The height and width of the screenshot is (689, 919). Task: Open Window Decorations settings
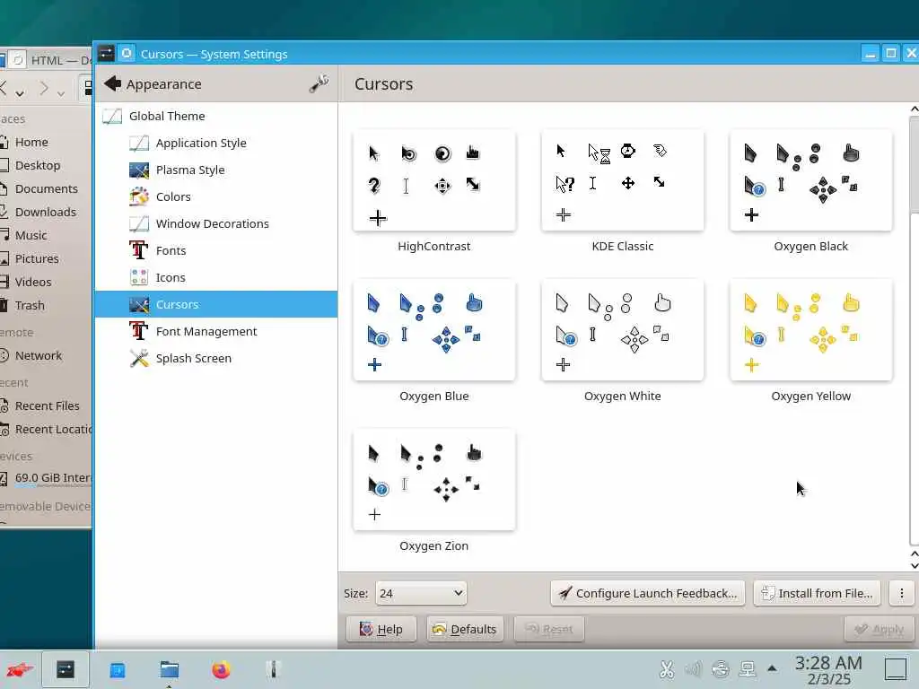[215, 223]
